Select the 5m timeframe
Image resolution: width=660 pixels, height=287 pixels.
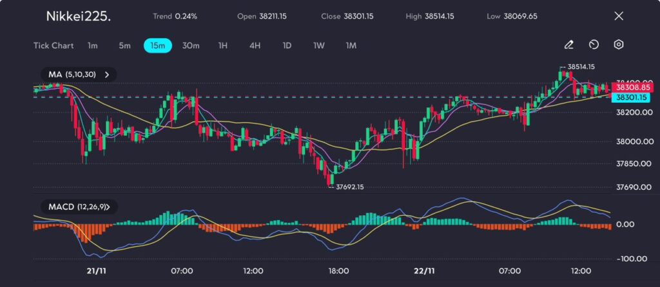click(124, 46)
